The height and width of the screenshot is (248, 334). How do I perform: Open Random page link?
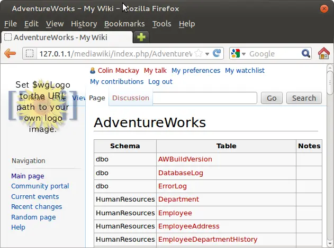tap(33, 217)
